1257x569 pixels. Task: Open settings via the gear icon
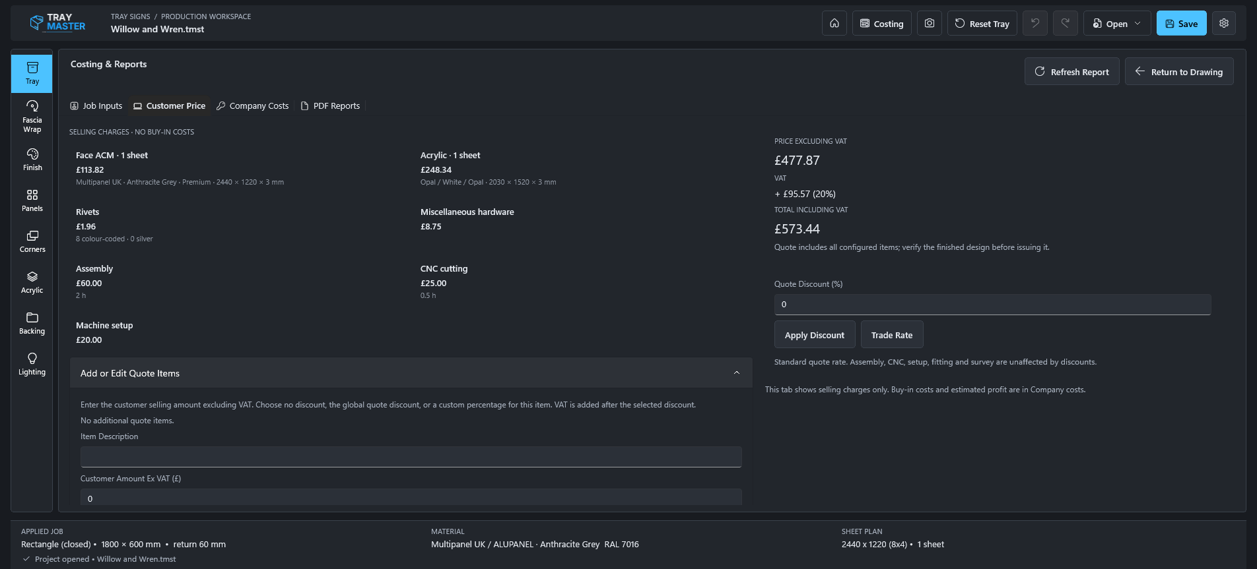[1224, 23]
